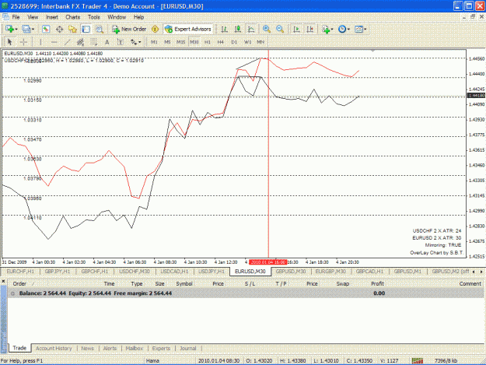Select the Cursor arrow tool

pyautogui.click(x=9, y=42)
